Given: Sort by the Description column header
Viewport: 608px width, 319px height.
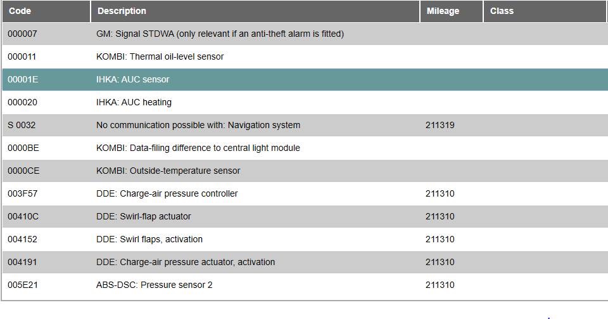Looking at the screenshot, I should coord(255,11).
